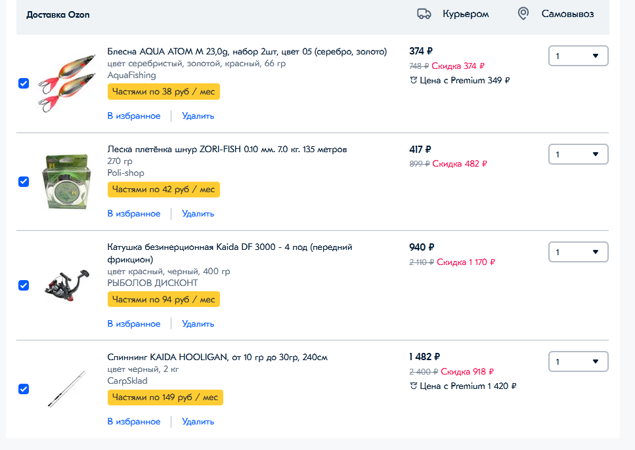Viewport: 635px width, 450px height.
Task: Open the Kaida reel product image
Action: [x=64, y=285]
